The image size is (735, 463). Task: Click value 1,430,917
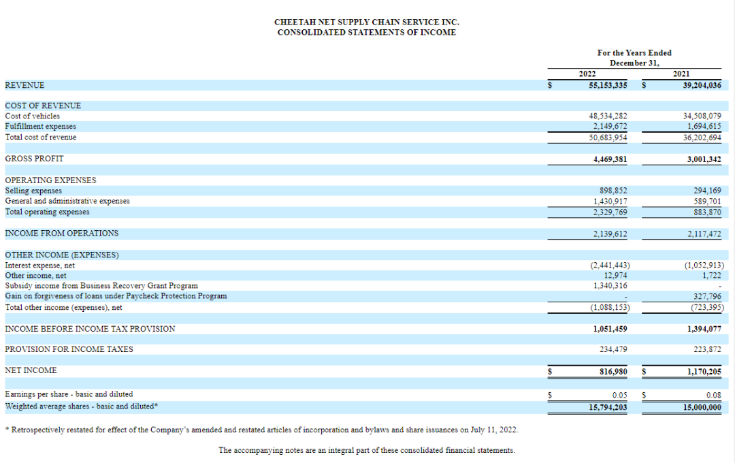pyautogui.click(x=610, y=202)
